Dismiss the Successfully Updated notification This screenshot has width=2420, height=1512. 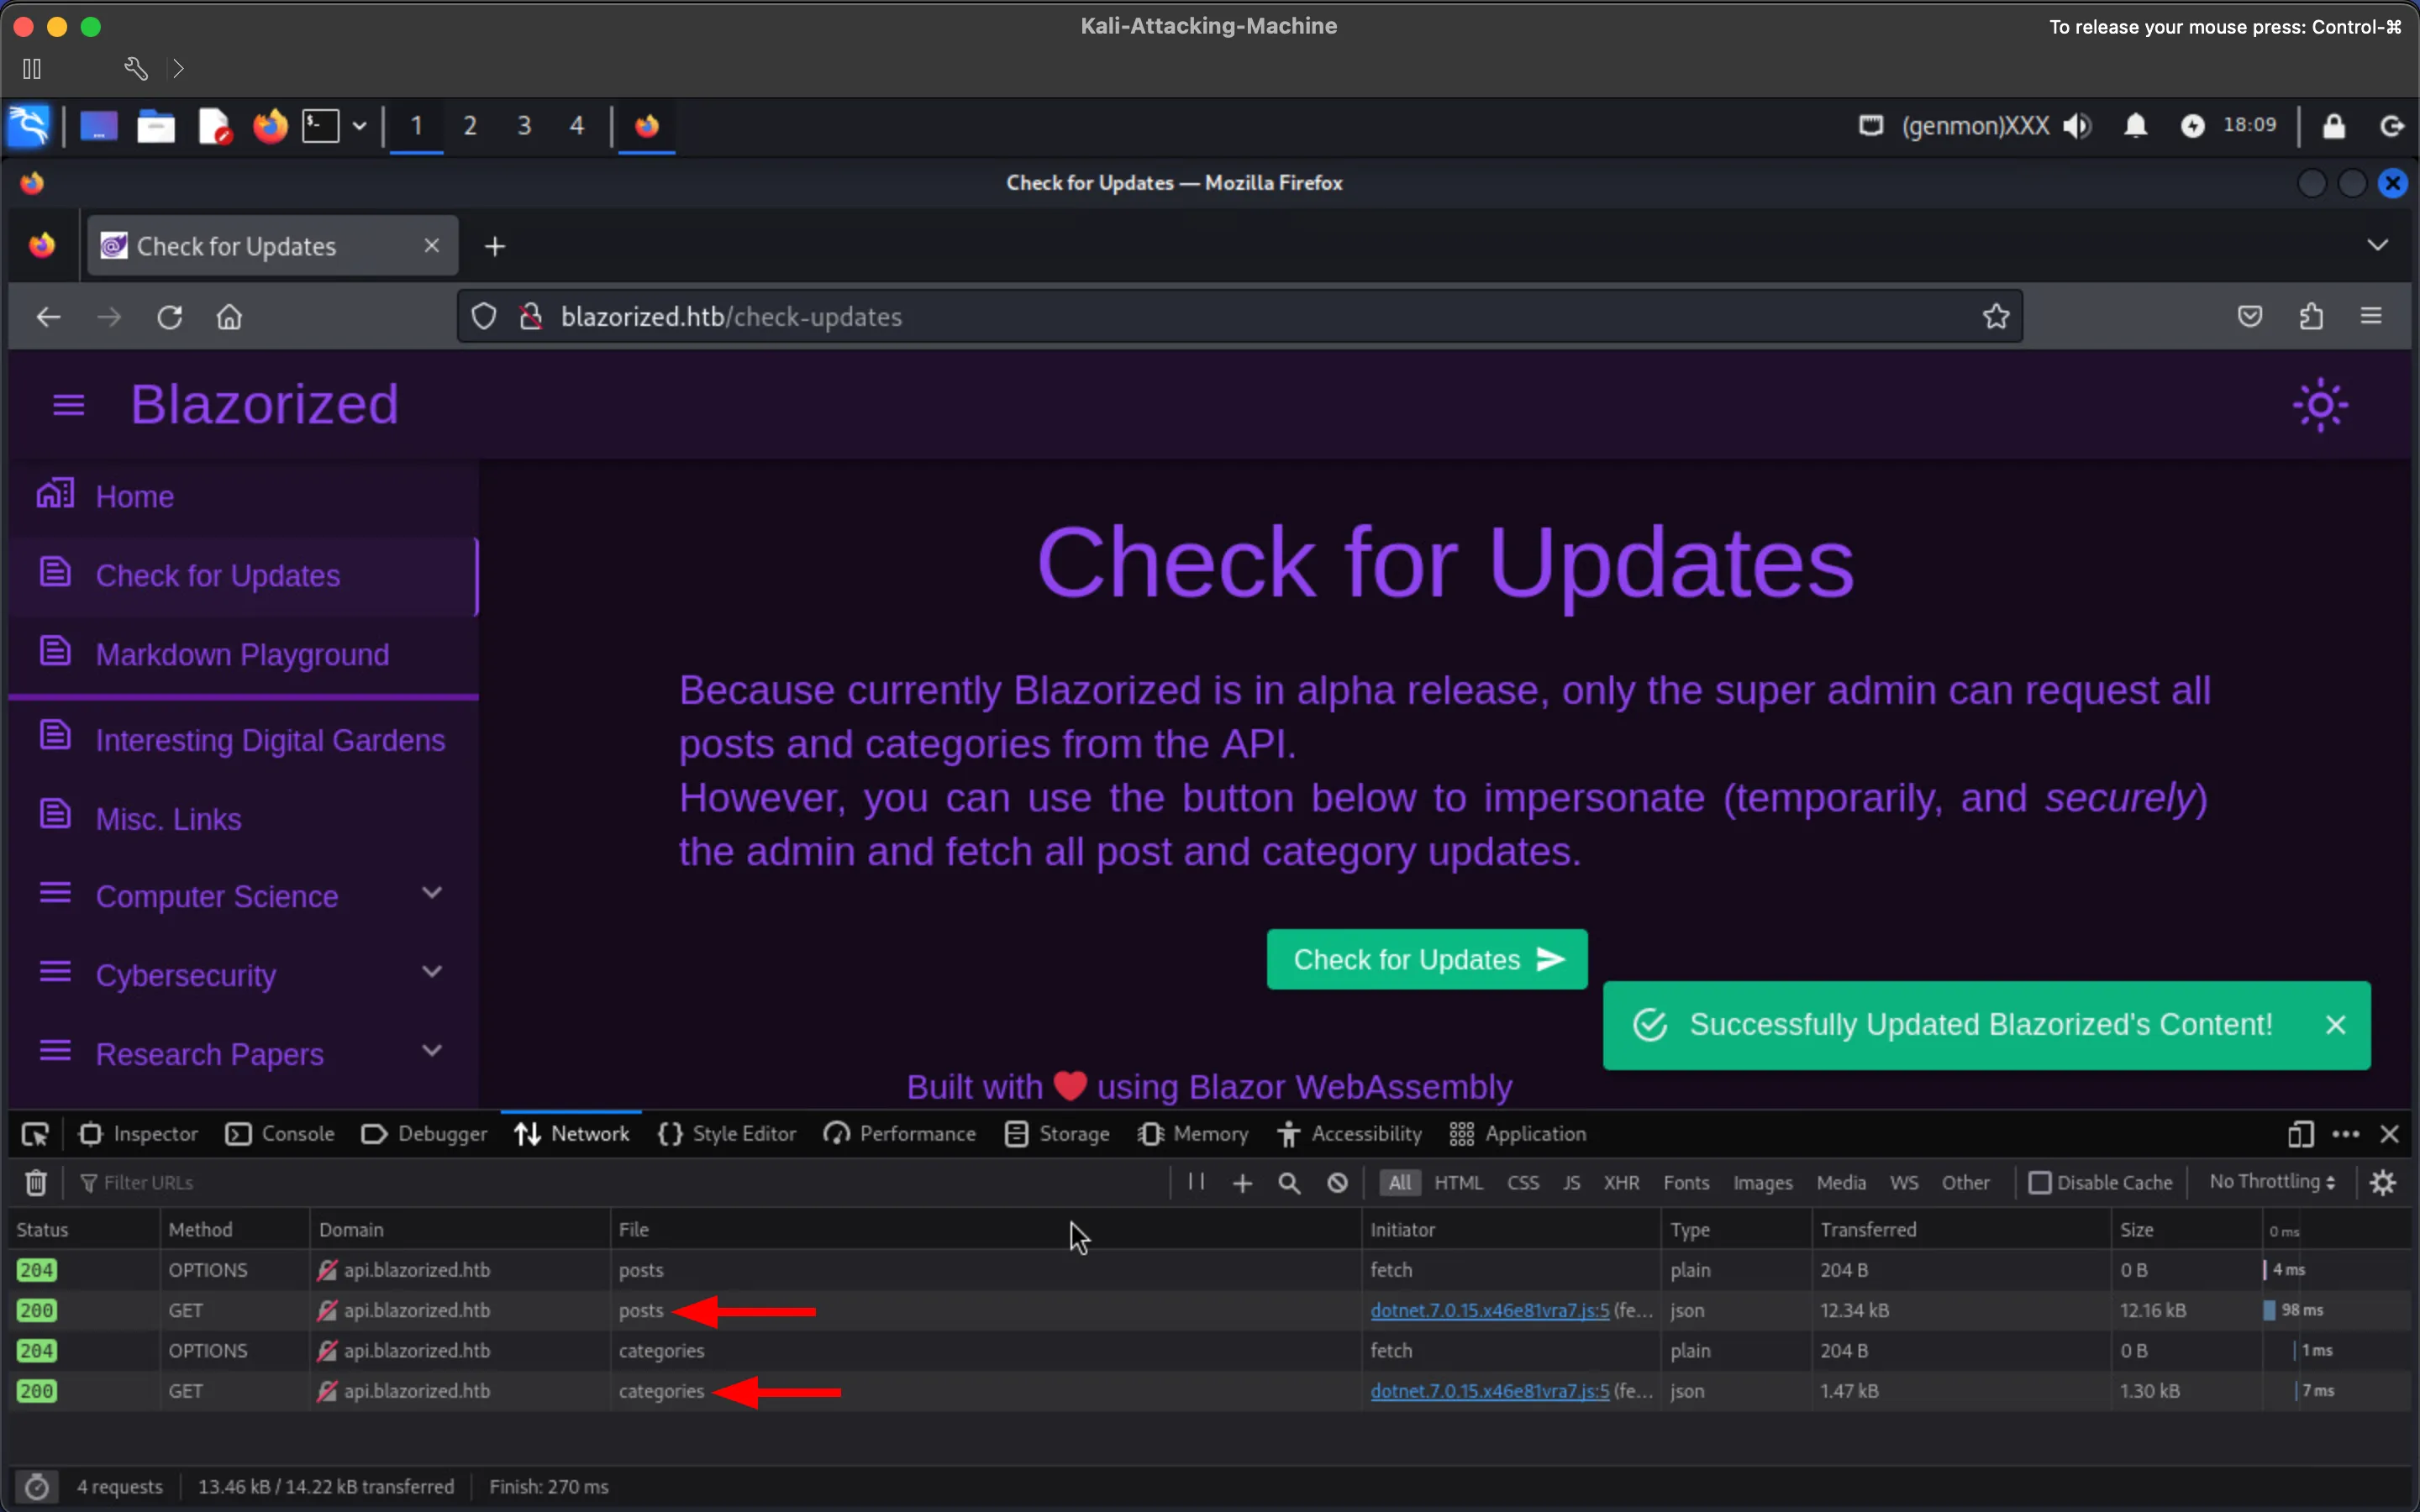coord(2335,1025)
